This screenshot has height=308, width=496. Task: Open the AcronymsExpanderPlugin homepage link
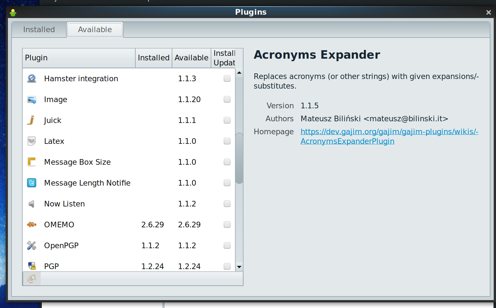[x=389, y=137]
